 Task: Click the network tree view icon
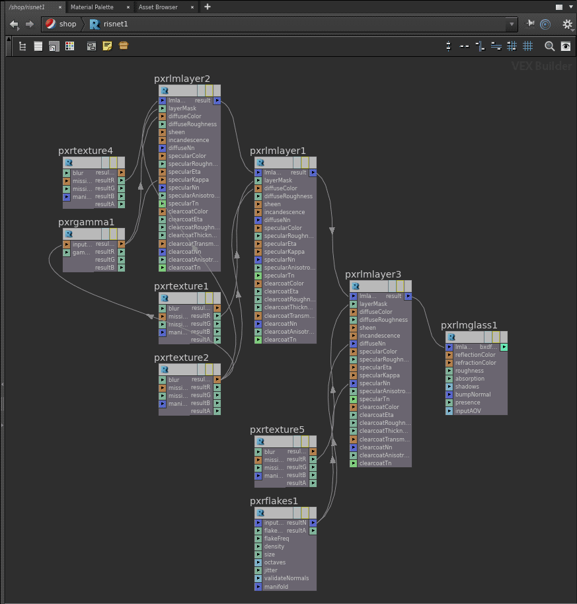(x=22, y=46)
